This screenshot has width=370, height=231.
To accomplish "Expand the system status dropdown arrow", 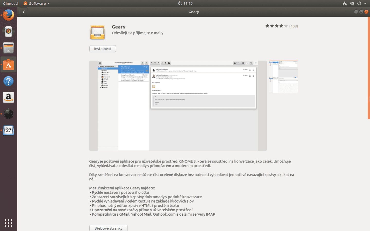I will 365,3.
